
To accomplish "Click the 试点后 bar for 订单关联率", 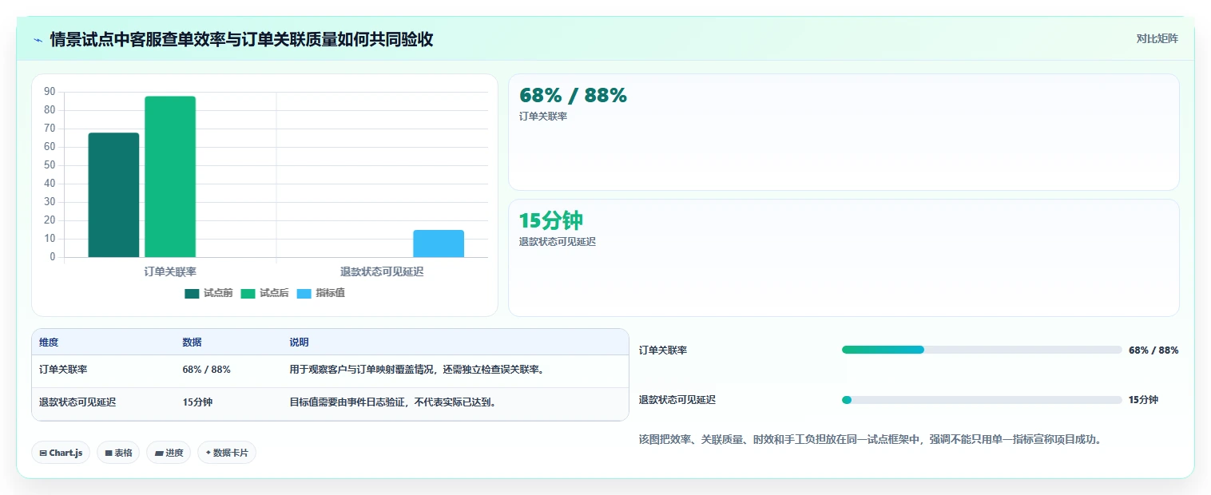I will pos(170,176).
